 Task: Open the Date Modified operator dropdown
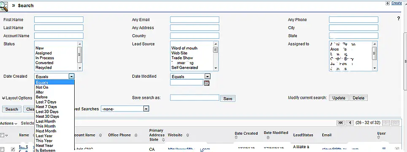208,76
